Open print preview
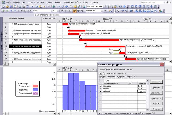This screenshot has height=115, width=172. click(24, 7)
